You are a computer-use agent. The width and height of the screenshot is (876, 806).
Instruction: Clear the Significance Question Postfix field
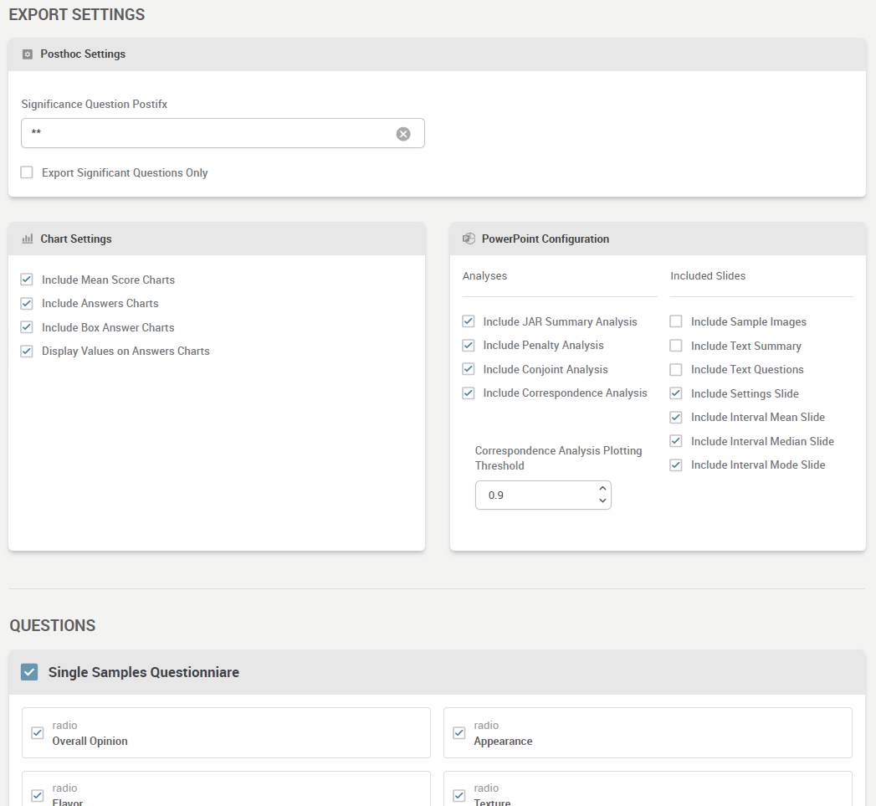[x=403, y=134]
